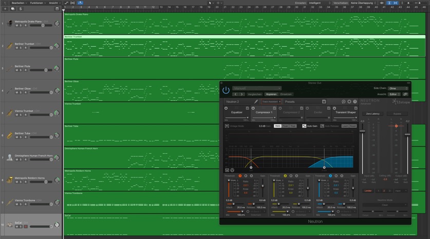This screenshot has height=239, width=430.
Task: Select RMS detection mode
Action: click(x=277, y=126)
